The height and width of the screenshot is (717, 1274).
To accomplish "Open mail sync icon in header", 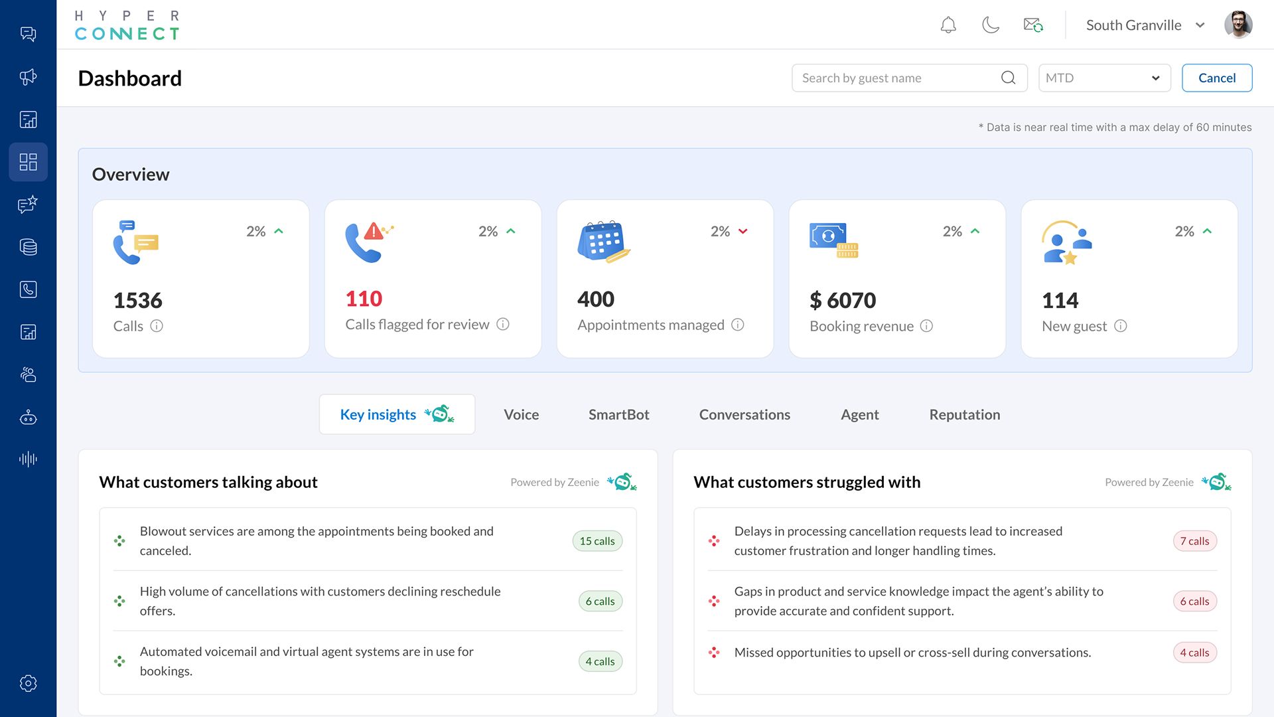I will pos(1033,25).
